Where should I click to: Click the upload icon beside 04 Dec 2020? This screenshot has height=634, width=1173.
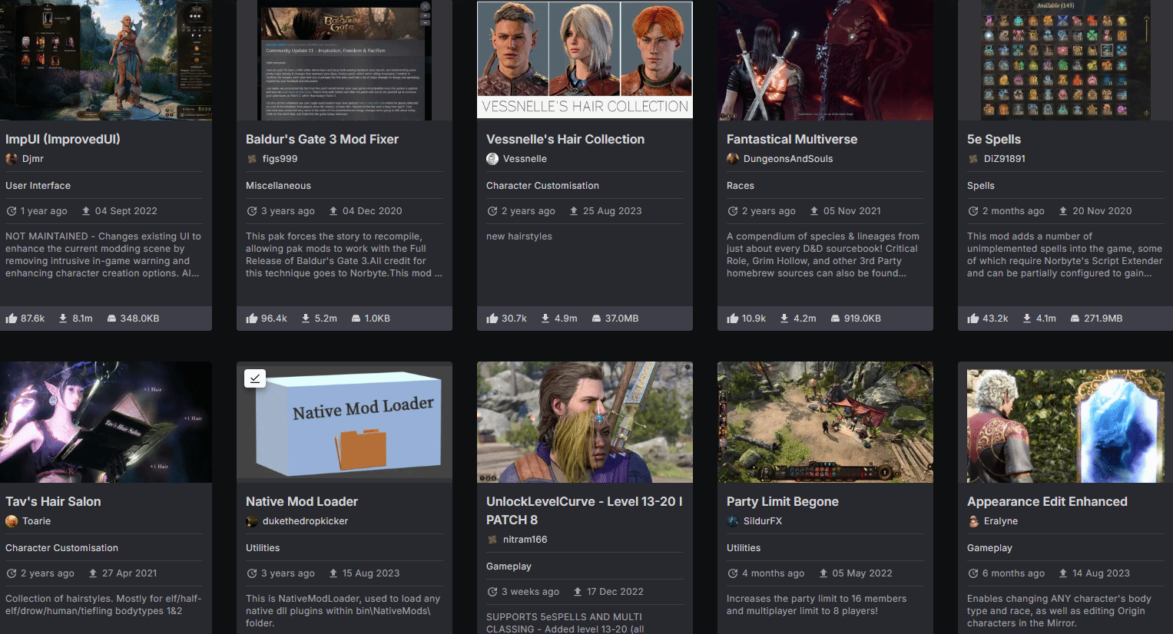333,211
